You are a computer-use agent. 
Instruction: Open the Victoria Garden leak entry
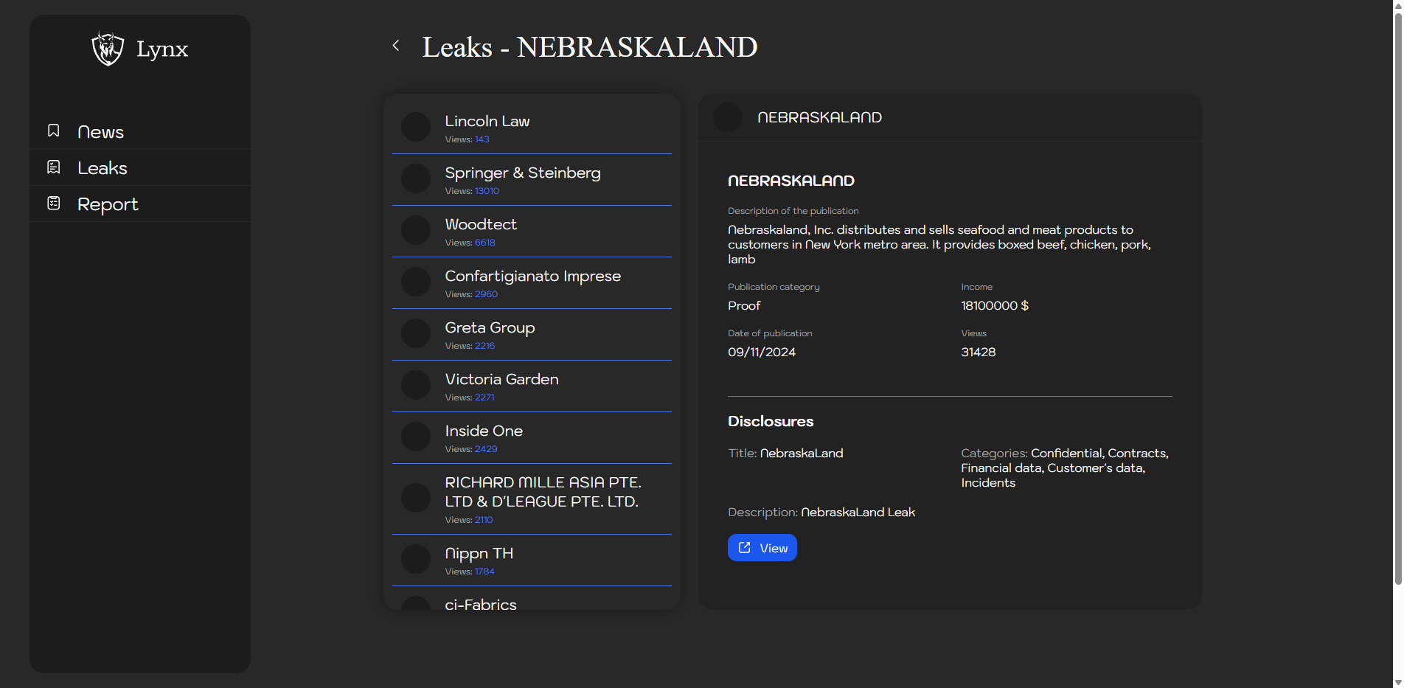click(501, 380)
